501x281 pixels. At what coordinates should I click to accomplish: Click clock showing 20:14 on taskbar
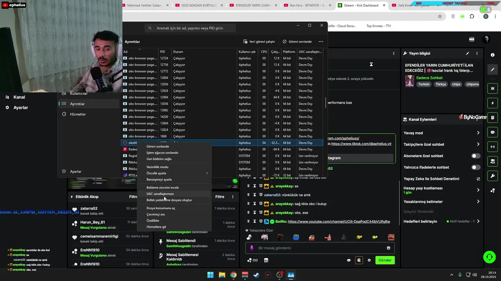pos(492,273)
